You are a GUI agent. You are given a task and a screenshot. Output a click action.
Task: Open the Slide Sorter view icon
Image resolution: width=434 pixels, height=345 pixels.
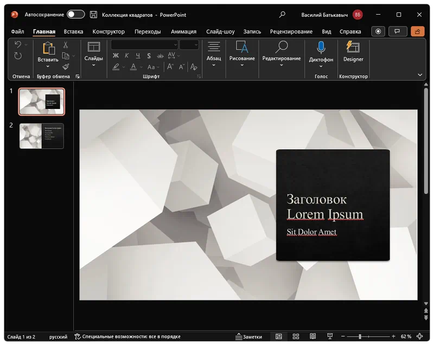[x=296, y=336]
